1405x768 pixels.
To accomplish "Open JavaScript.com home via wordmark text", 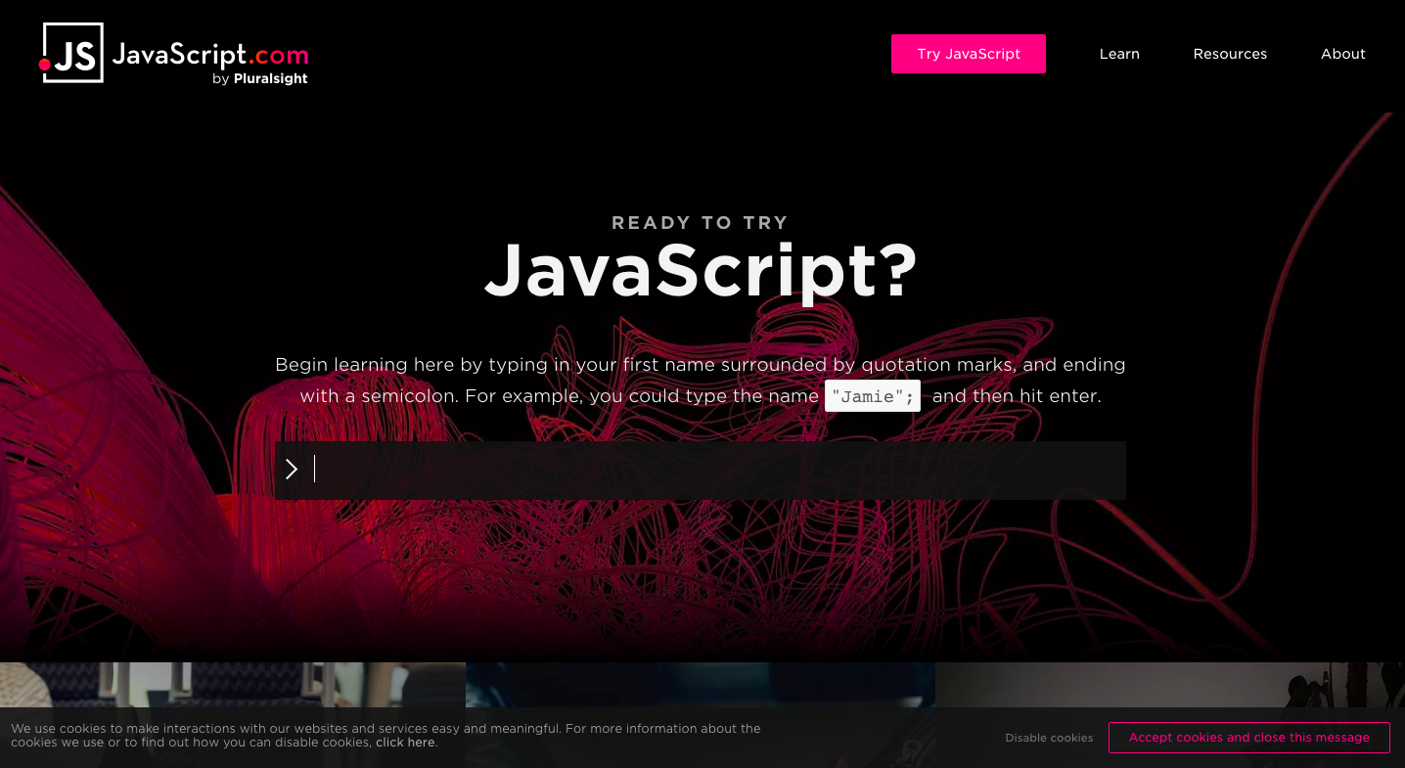I will (210, 53).
